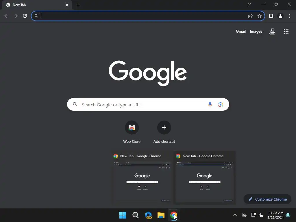Open the Gmail link

pos(241,31)
